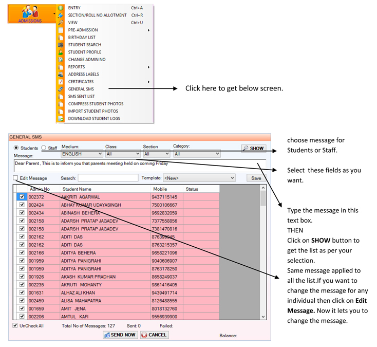This screenshot has width=377, height=347.
Task: Click the phone icon beside GENERAL SMS
Action: 61,89
